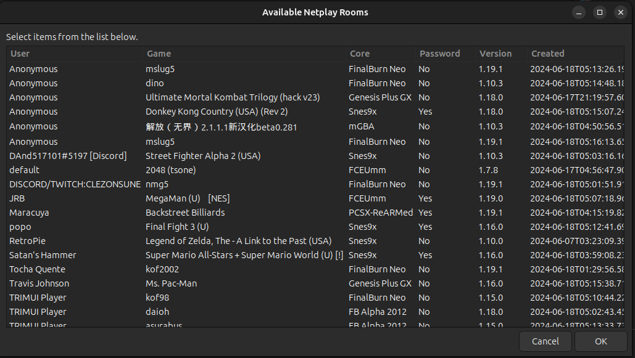
Task: Choose Satan's Hammer Super Mario All-Stars room
Action: [244, 255]
